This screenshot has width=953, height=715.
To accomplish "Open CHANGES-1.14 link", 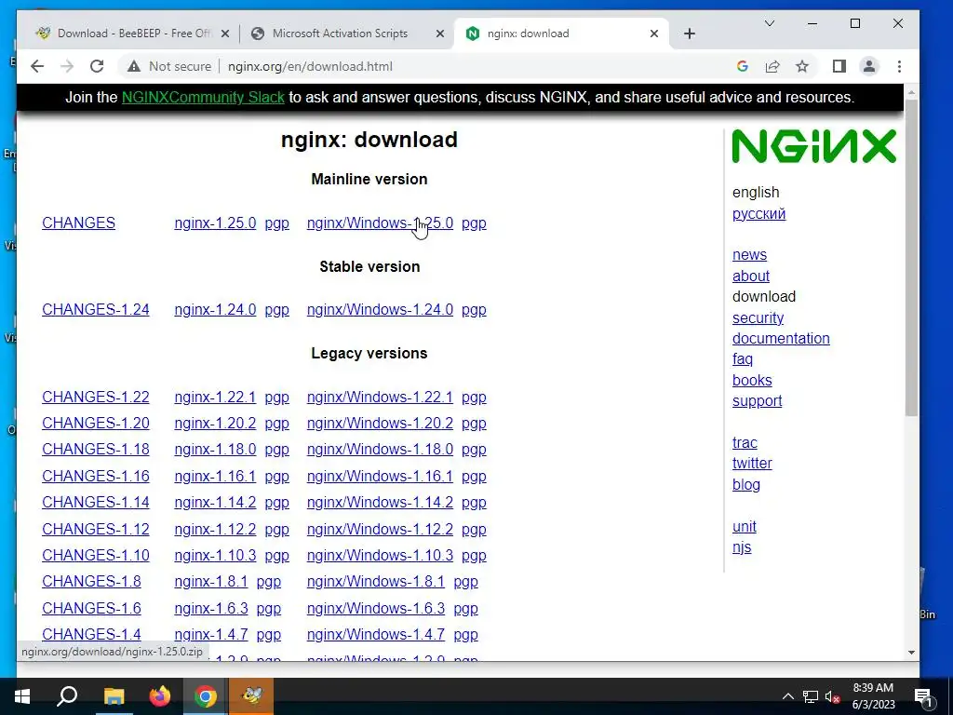I will pyautogui.click(x=96, y=502).
